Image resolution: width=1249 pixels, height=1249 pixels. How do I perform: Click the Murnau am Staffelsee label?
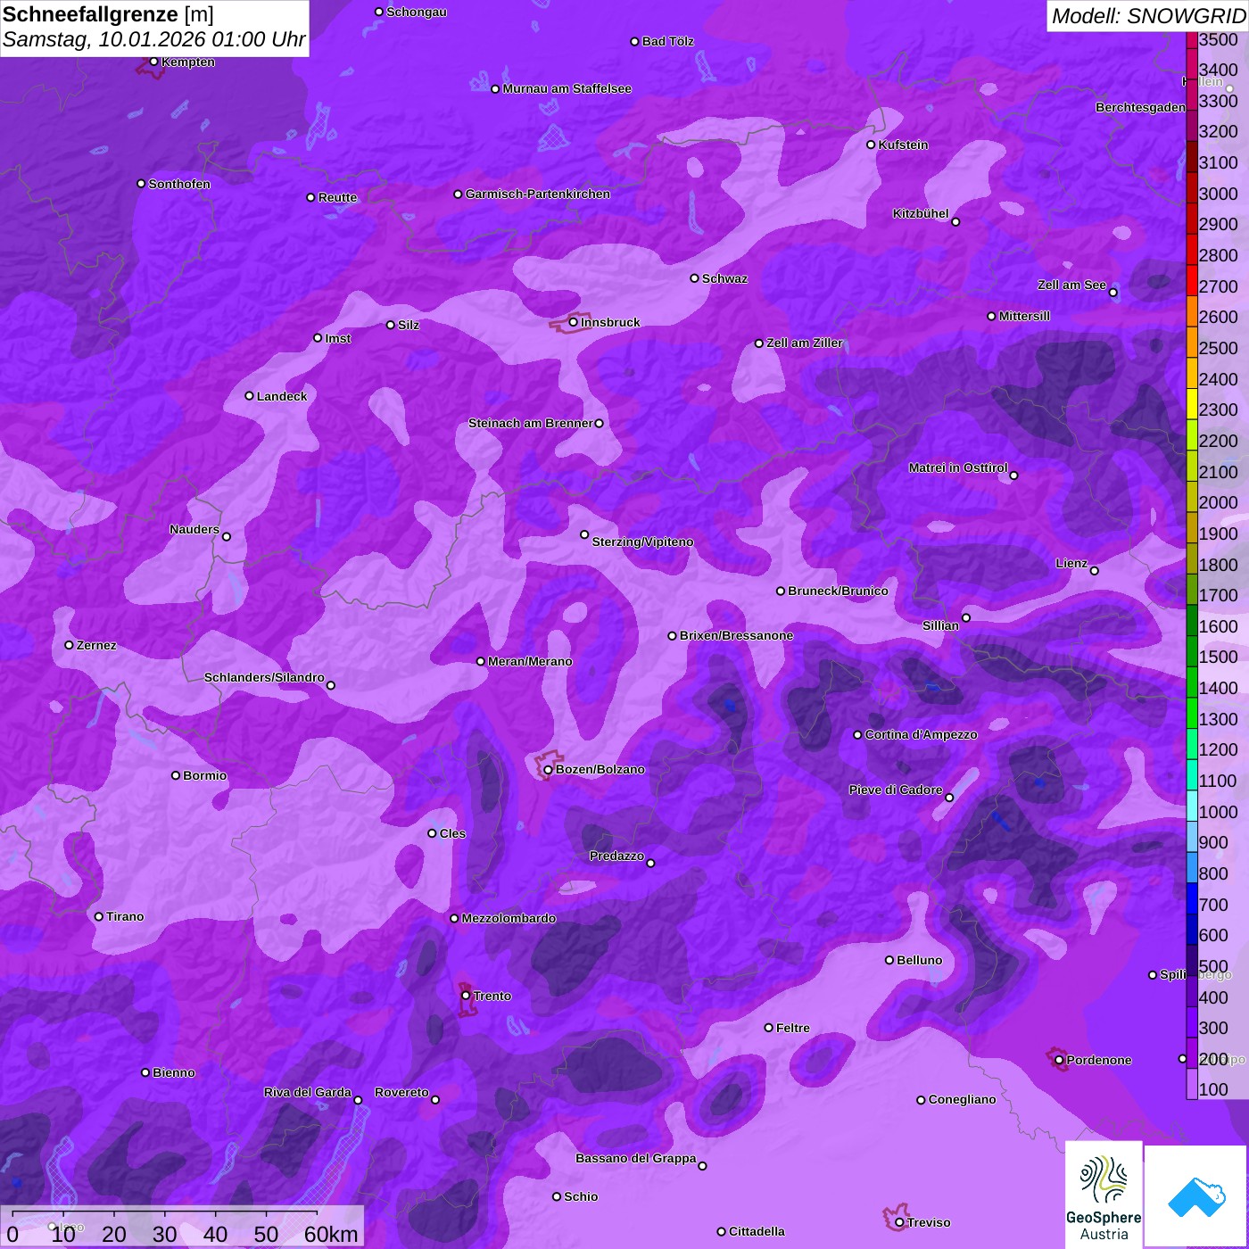[x=567, y=88]
